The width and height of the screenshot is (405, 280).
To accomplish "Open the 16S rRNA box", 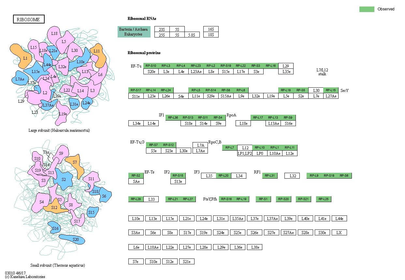I will [211, 29].
